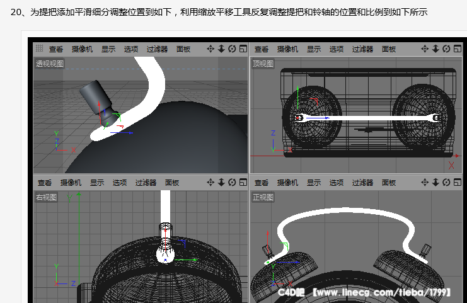Open 查看 menu in the top view viewport

pos(262,49)
